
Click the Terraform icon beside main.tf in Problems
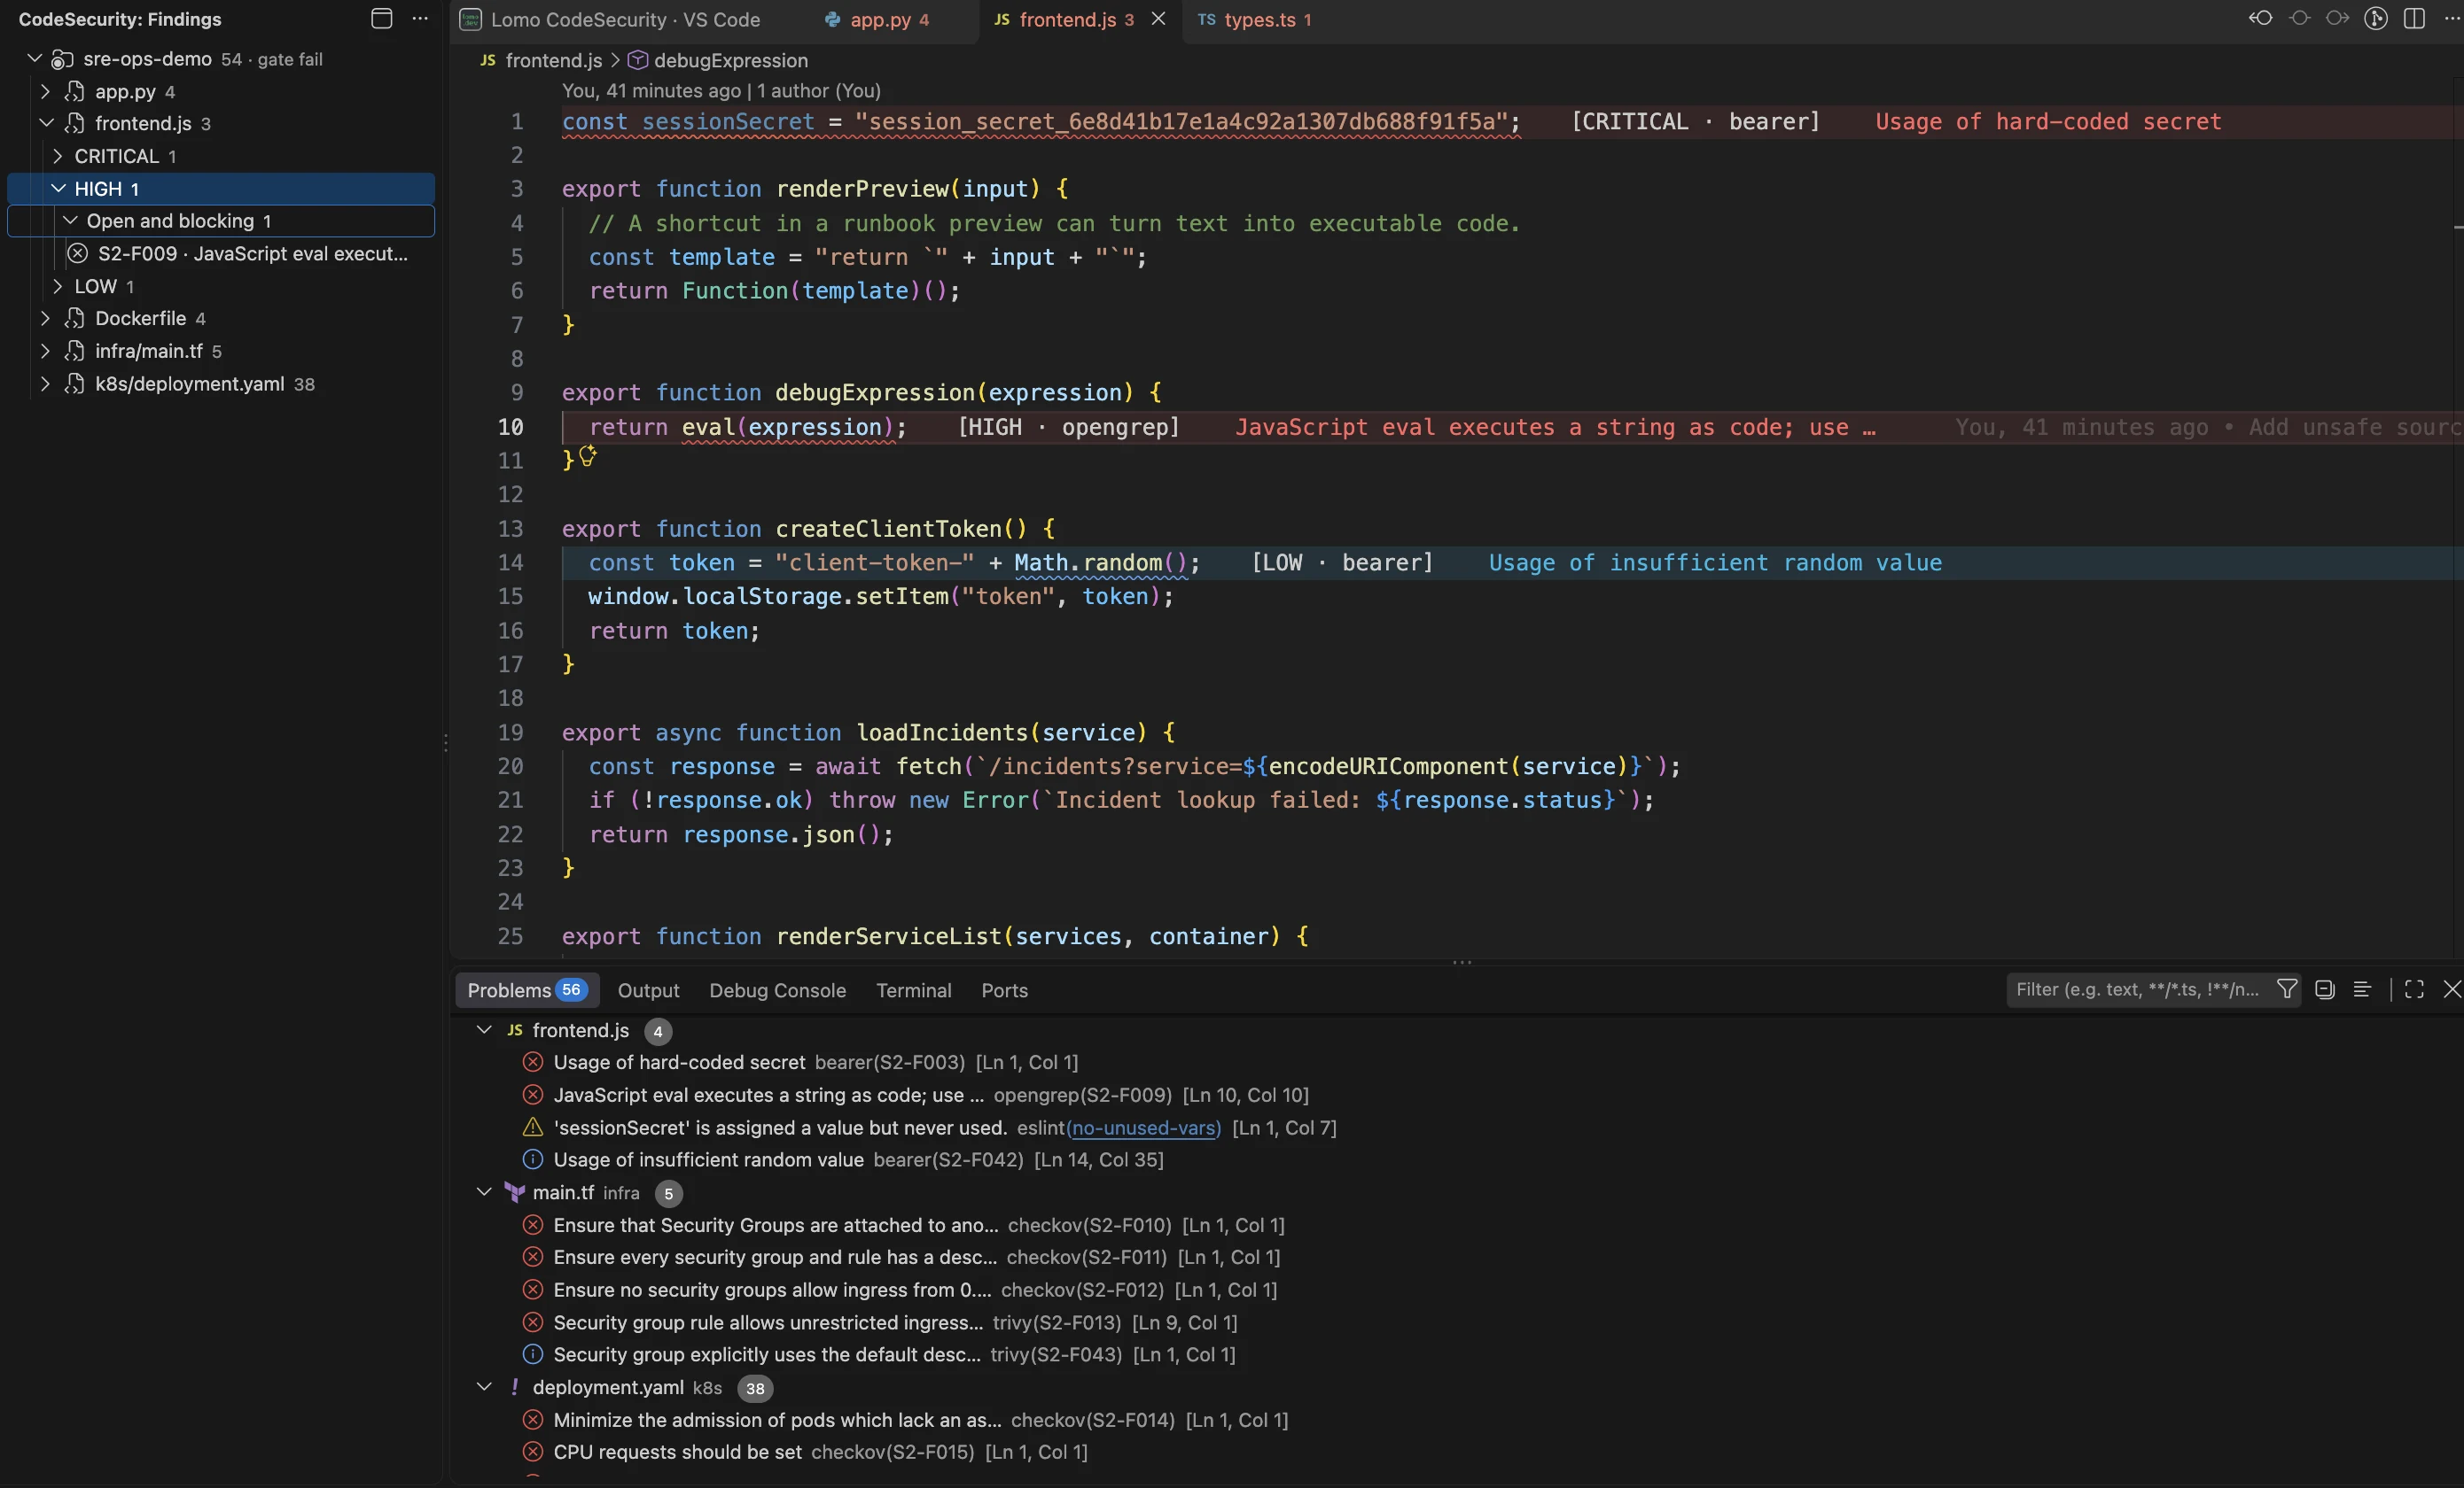(515, 1191)
